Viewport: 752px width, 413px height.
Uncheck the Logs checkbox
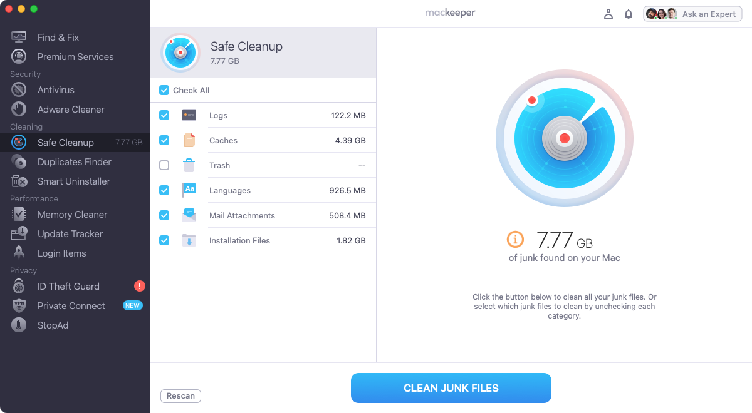pyautogui.click(x=164, y=115)
